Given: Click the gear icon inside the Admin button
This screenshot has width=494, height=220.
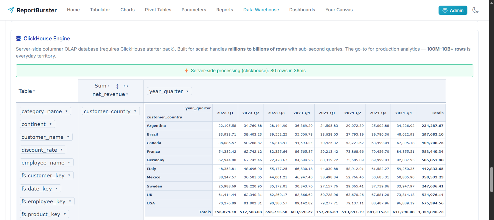Looking at the screenshot, I should [445, 10].
